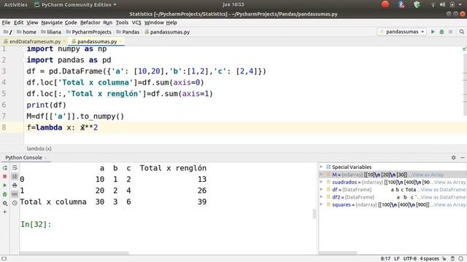Click home breadcrumb in navigation bar
Viewport: 467px width, 262px height.
(x=26, y=32)
